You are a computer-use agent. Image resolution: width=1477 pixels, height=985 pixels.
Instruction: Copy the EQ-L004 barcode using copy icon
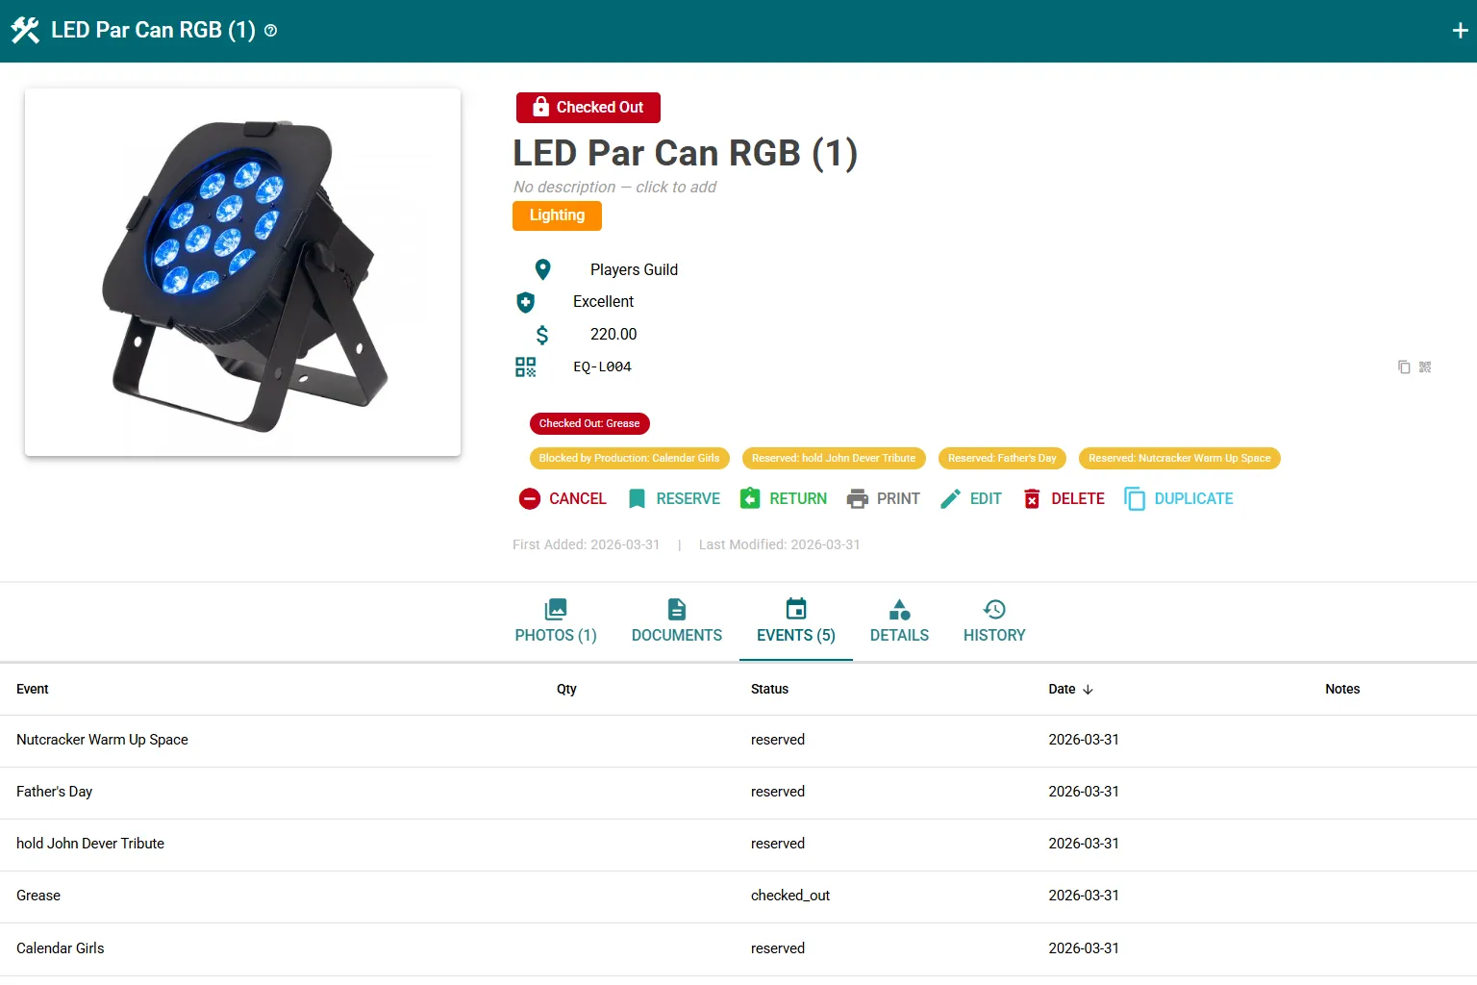(x=1404, y=366)
